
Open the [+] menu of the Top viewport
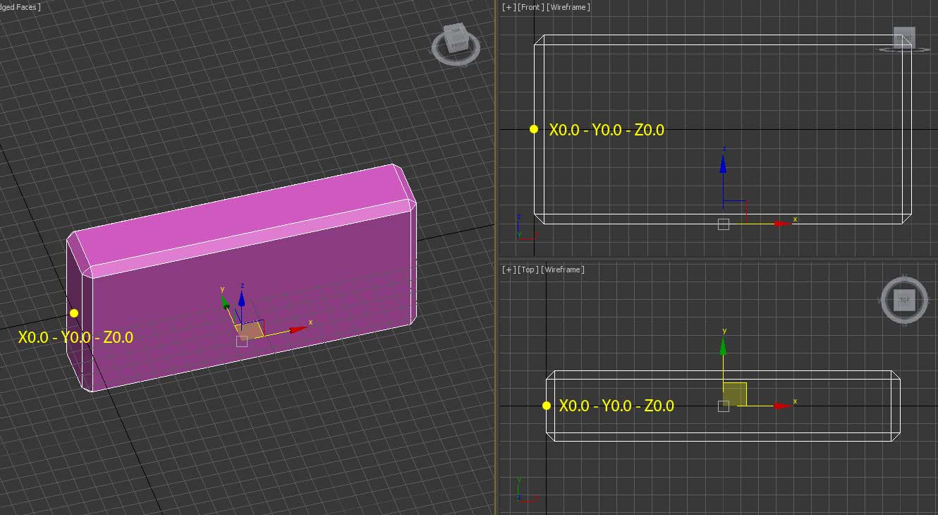(x=508, y=269)
